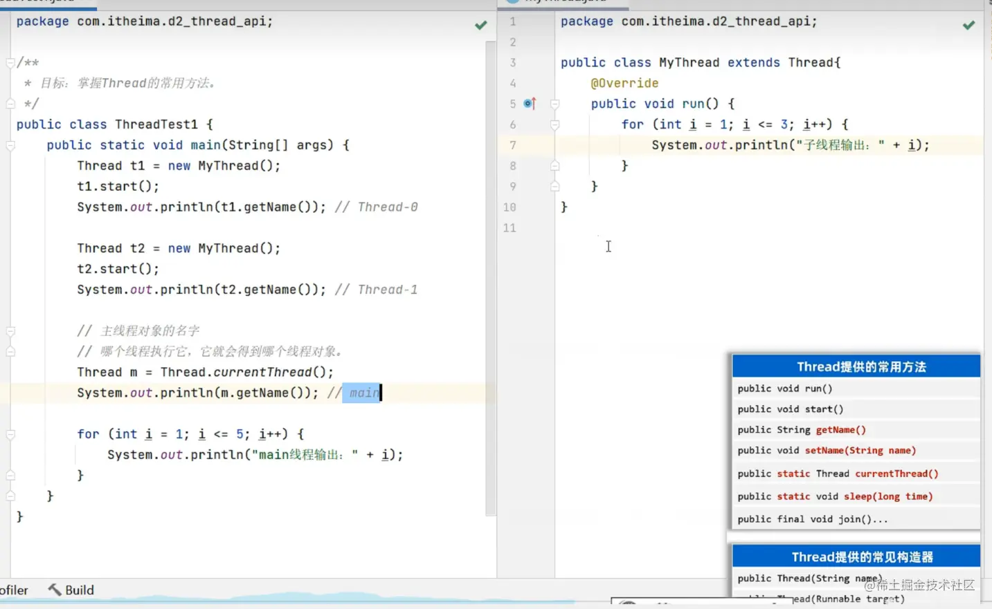The image size is (992, 609).
Task: Click 'Thread t2 = new MyThread();' line
Action: pos(179,248)
